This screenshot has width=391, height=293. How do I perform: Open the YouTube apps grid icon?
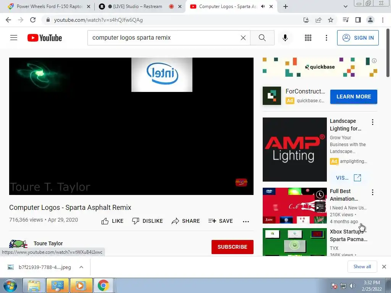[x=308, y=38]
